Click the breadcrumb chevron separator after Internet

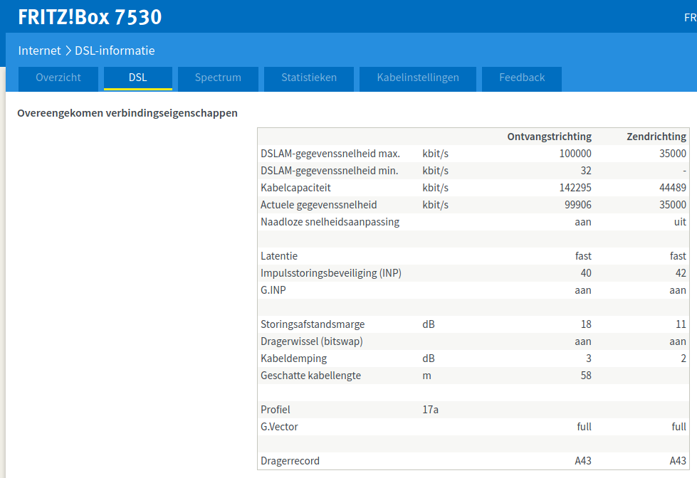[x=68, y=51]
